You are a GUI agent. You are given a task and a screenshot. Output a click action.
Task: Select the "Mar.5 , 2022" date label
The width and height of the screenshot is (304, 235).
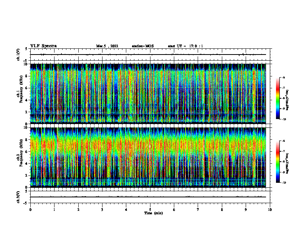point(107,46)
